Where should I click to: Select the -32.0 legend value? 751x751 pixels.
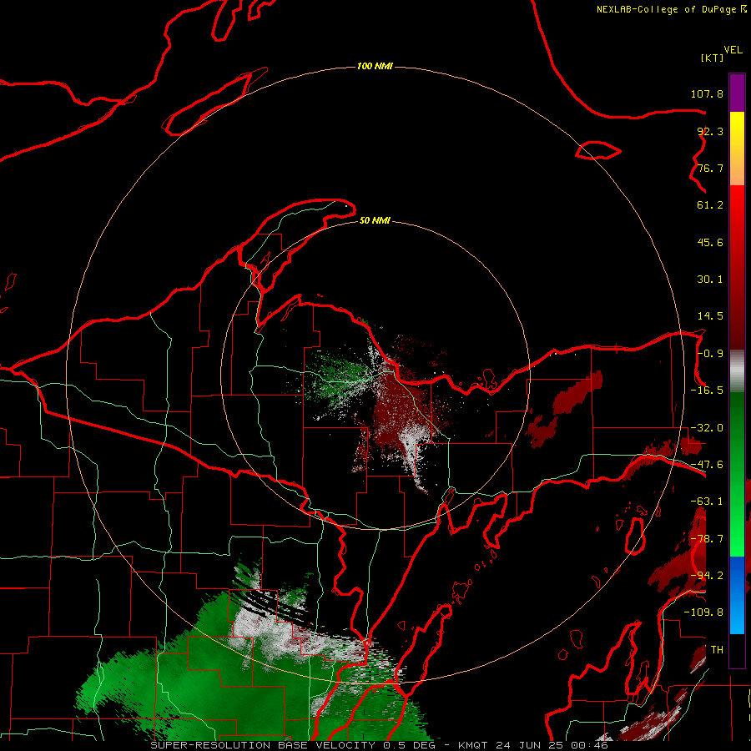pyautogui.click(x=707, y=428)
